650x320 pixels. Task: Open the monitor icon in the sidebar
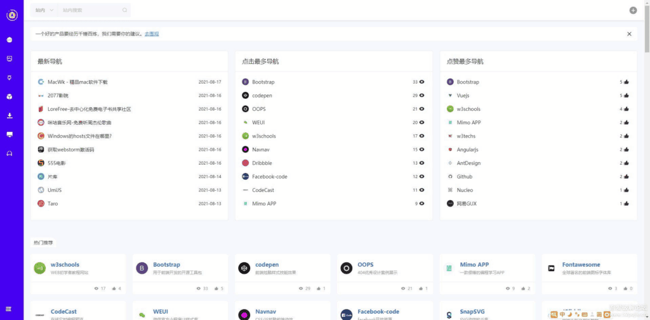point(10,134)
